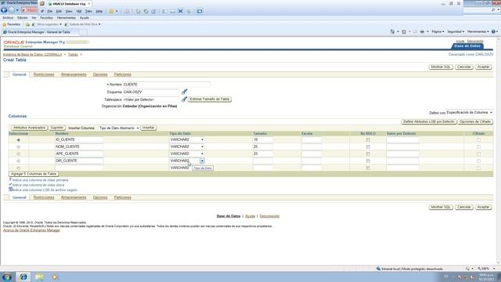
Task: Open Acerca de Oracle Enterprise Manager link
Action: pyautogui.click(x=31, y=230)
